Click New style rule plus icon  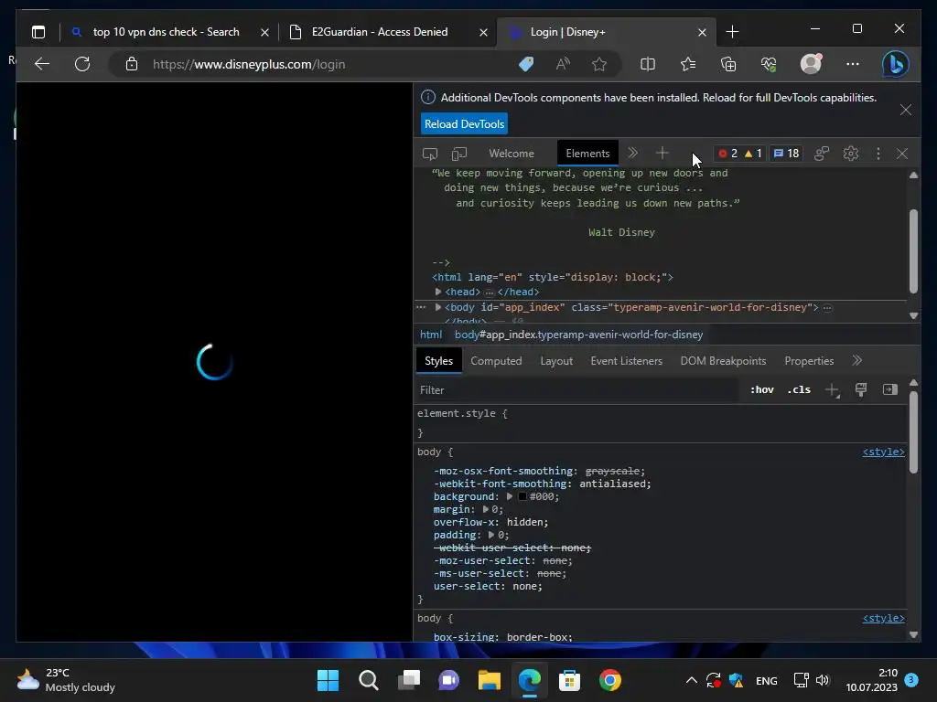click(832, 389)
